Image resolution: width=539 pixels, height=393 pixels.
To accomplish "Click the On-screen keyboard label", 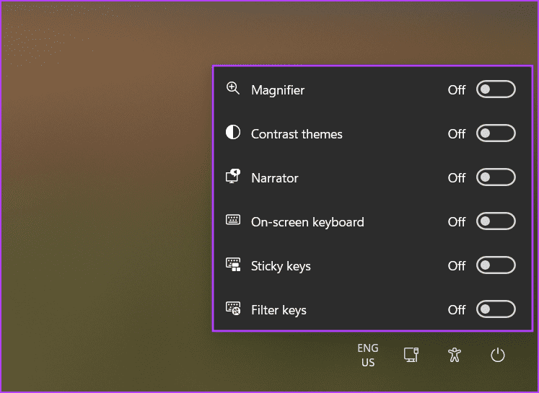I will pos(307,222).
